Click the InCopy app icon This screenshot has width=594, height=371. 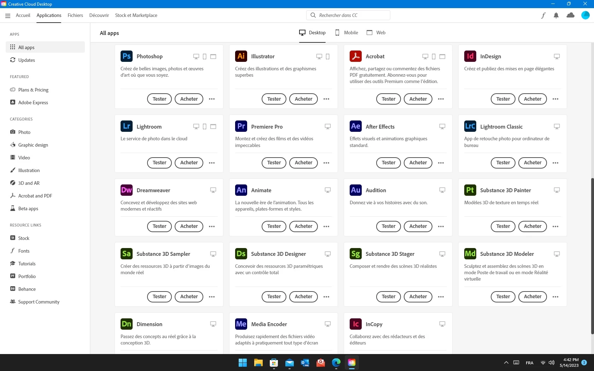(356, 324)
